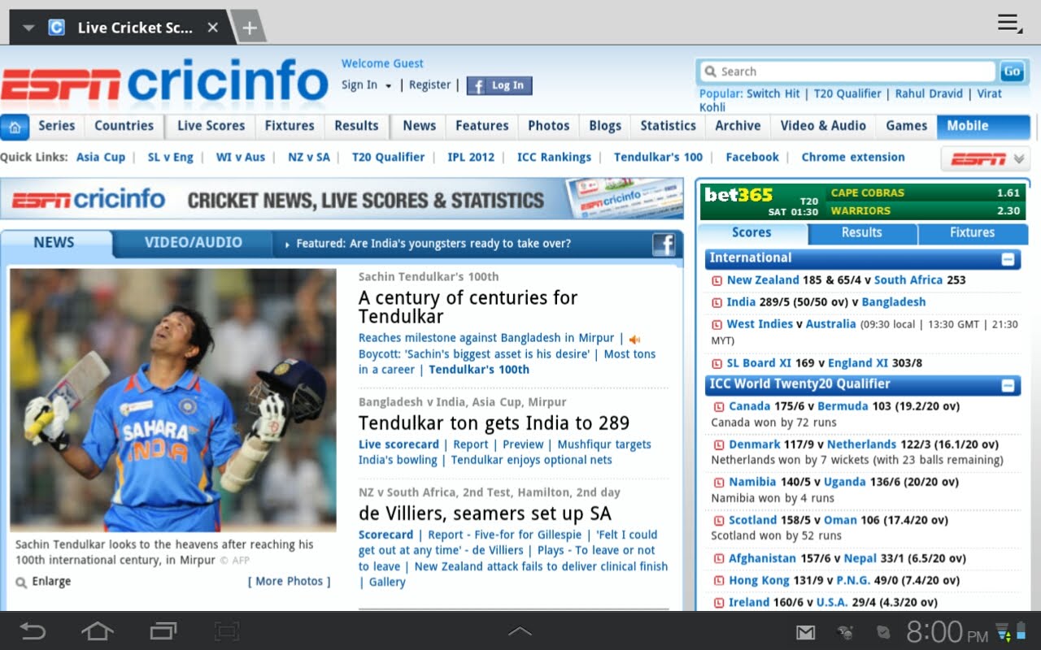Expand the ESPN network dropdown
Screen dimensions: 1041x650
pyautogui.click(x=986, y=158)
